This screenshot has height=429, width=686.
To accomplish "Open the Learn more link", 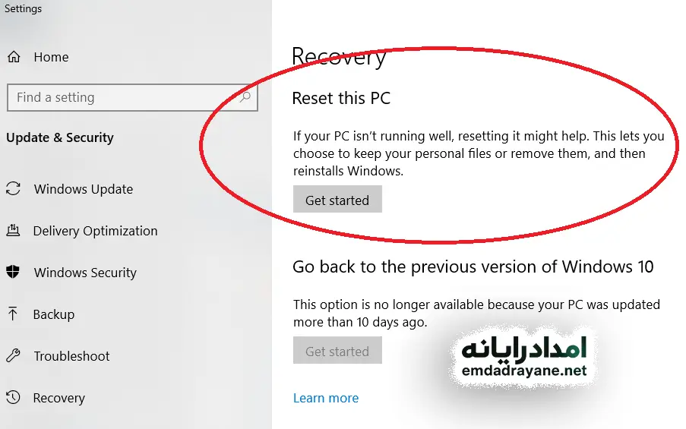I will [326, 398].
